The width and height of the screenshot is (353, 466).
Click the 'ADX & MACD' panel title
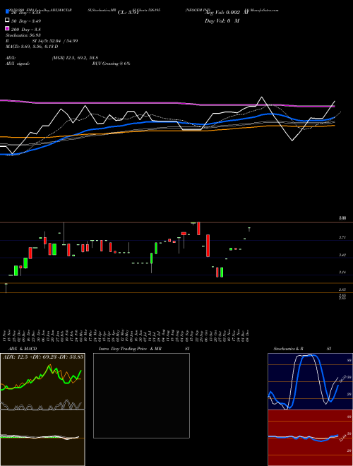[23, 349]
